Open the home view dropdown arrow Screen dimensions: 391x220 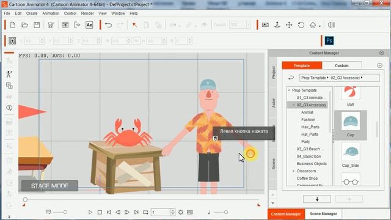click(x=320, y=26)
